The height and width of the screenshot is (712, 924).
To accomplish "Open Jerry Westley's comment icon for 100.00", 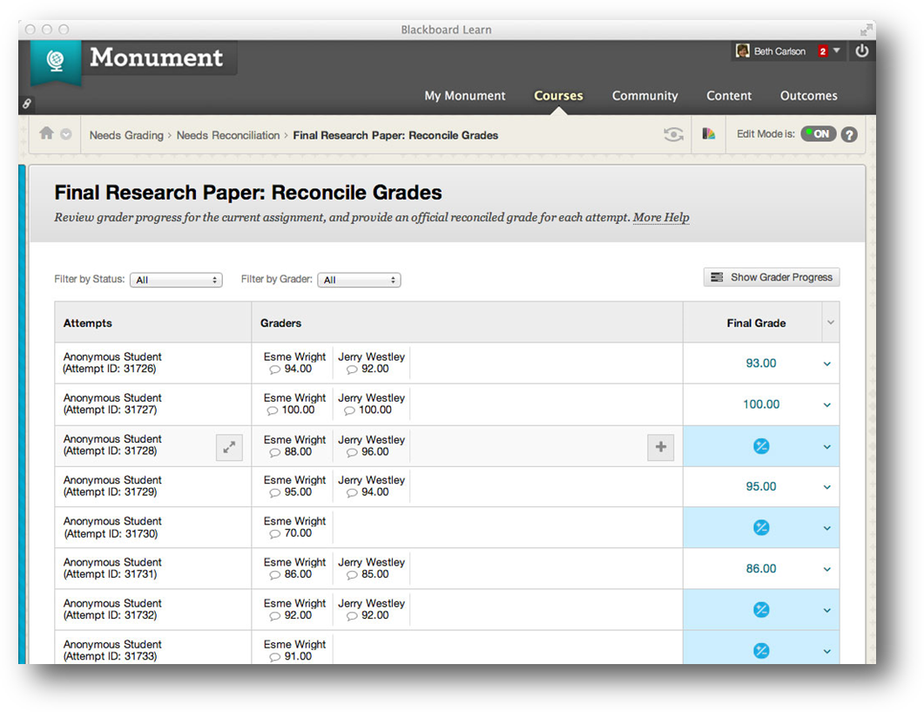I will pos(349,410).
